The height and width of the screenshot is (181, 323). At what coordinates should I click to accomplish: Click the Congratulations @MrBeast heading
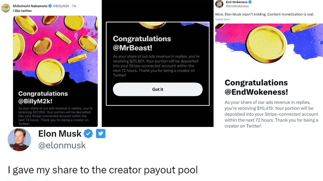[x=142, y=43]
